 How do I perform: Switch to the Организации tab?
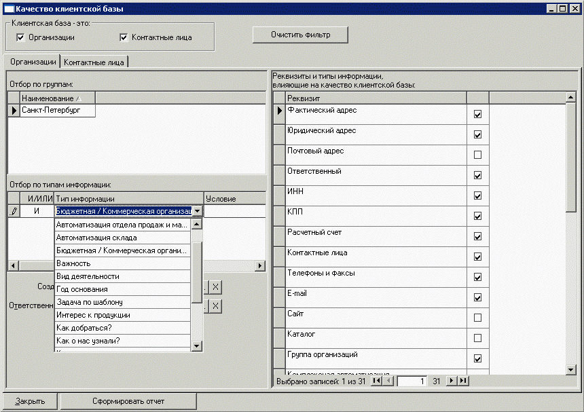[33, 62]
